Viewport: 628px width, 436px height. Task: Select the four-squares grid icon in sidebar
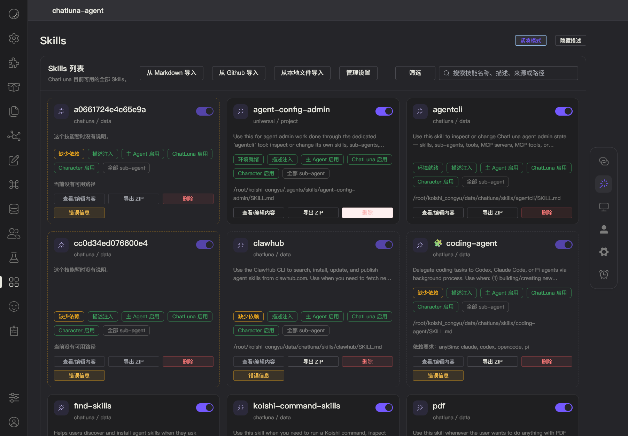[x=14, y=282]
